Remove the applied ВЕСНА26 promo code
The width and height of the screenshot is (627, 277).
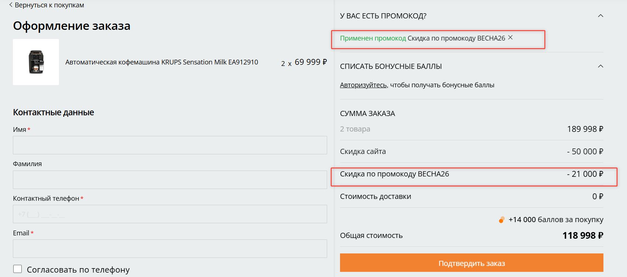[510, 38]
